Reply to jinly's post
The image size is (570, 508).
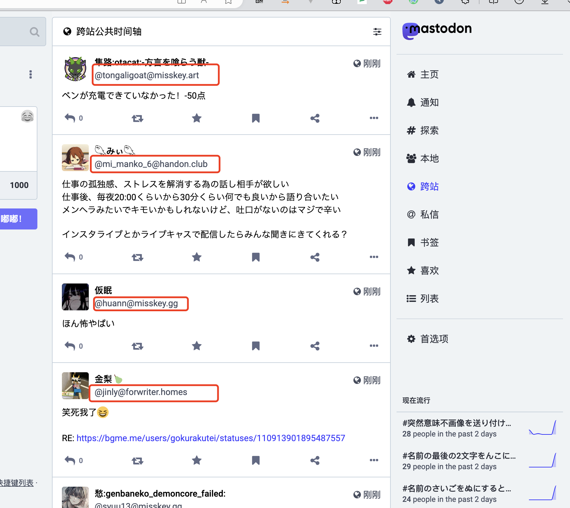click(x=70, y=460)
